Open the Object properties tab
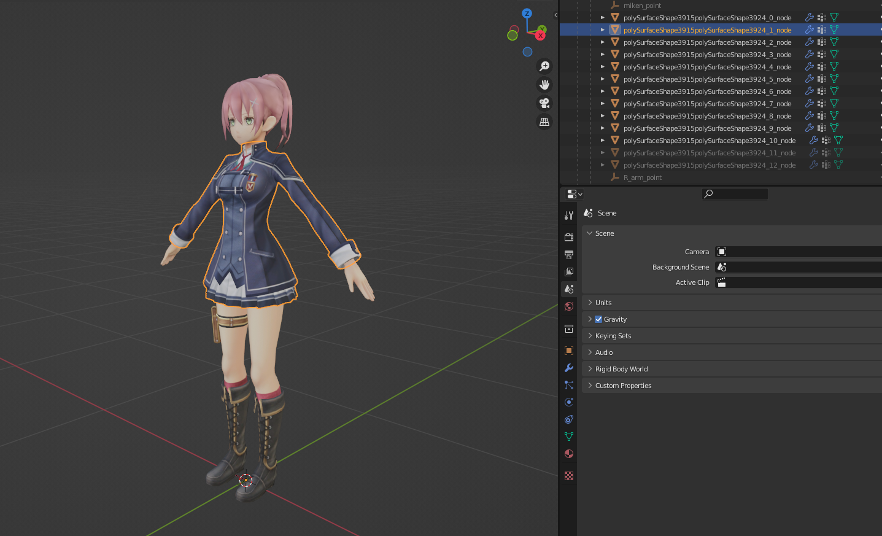 [569, 351]
